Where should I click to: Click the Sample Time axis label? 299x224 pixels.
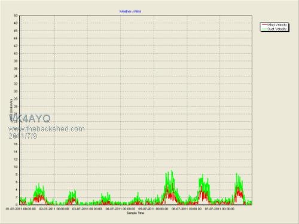tap(135, 213)
